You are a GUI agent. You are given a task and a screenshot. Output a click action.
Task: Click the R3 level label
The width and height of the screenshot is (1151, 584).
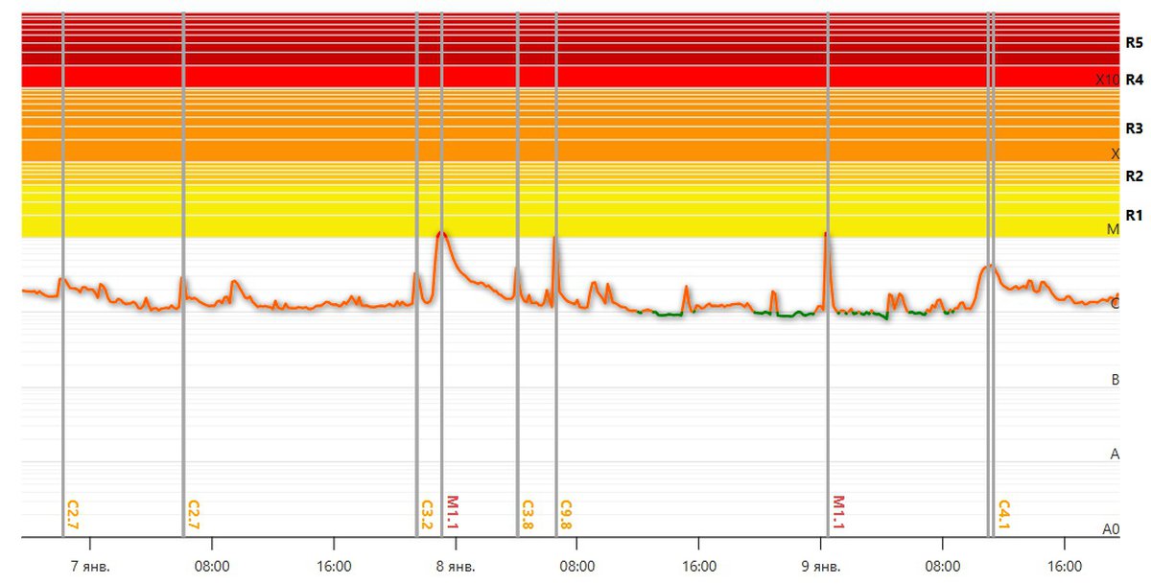1134,128
